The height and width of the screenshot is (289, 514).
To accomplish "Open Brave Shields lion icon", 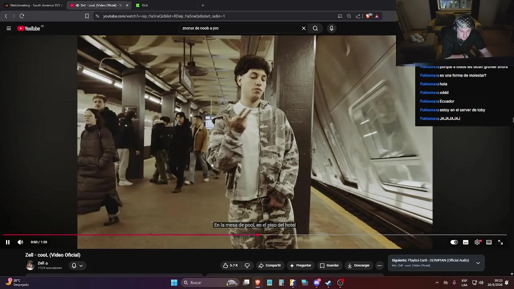I will 368,16.
